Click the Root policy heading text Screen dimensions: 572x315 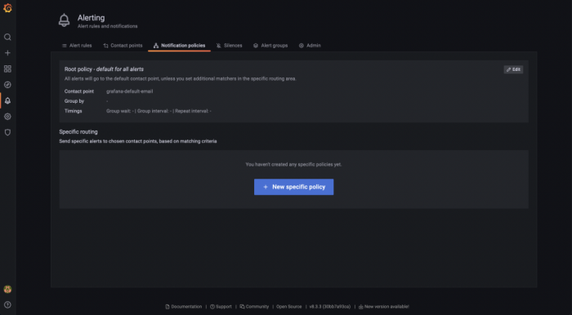pyautogui.click(x=104, y=69)
